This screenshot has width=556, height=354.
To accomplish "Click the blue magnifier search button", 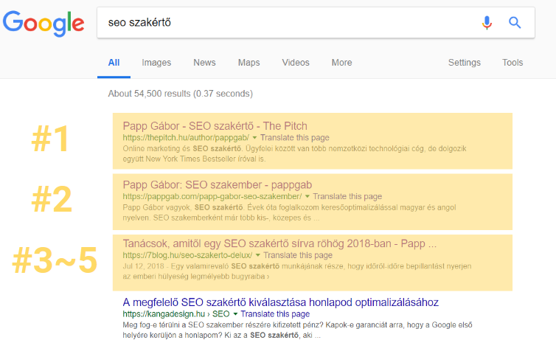I will click(515, 23).
